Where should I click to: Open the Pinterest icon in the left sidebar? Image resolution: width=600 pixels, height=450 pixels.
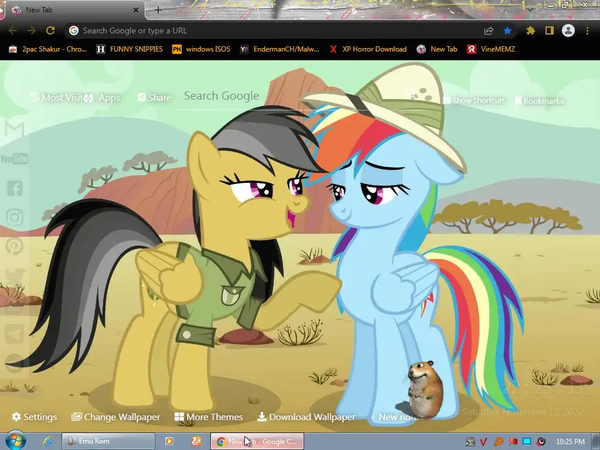click(15, 246)
